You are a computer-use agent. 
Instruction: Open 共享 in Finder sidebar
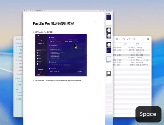pos(19,85)
